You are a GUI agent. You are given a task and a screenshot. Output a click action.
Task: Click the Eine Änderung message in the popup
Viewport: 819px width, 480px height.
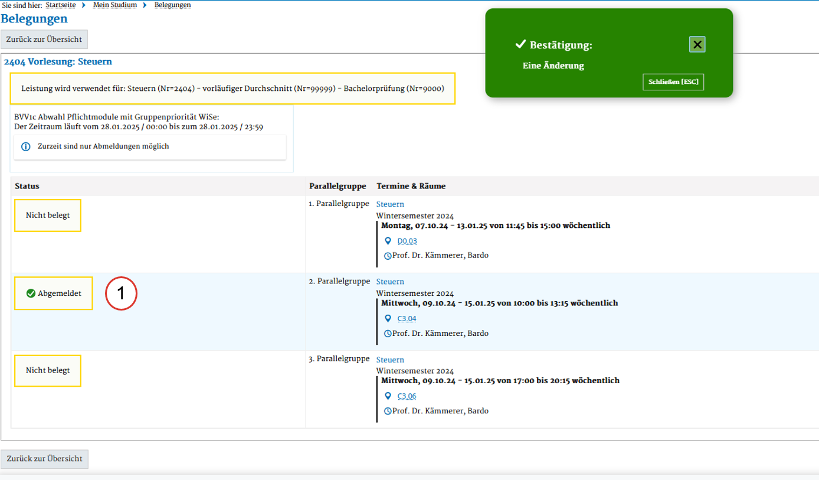(553, 66)
